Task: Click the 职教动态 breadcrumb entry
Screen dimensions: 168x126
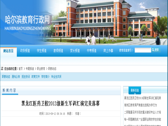Action: click(x=52, y=69)
